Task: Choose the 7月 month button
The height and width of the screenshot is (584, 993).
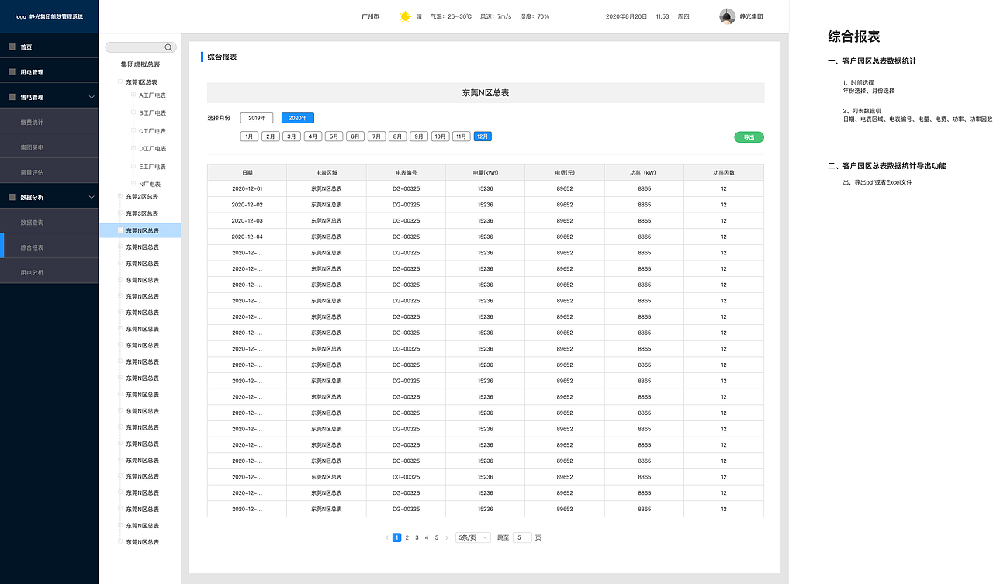Action: [376, 136]
